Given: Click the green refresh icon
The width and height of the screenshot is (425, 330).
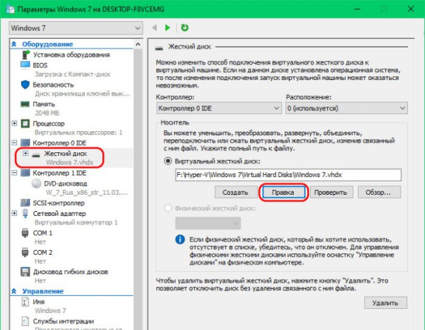Looking at the screenshot, I should click(x=185, y=28).
